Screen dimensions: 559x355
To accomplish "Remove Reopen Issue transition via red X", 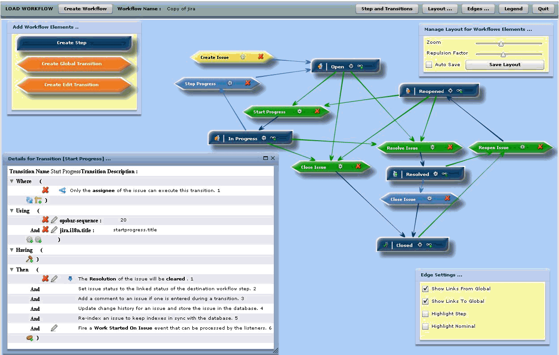I will 540,147.
